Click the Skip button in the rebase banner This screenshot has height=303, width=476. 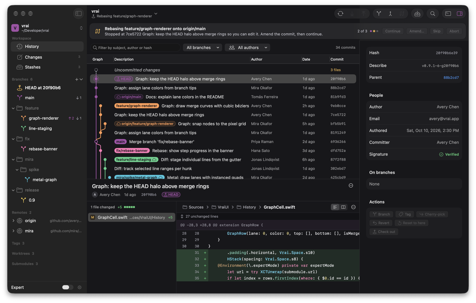(437, 31)
